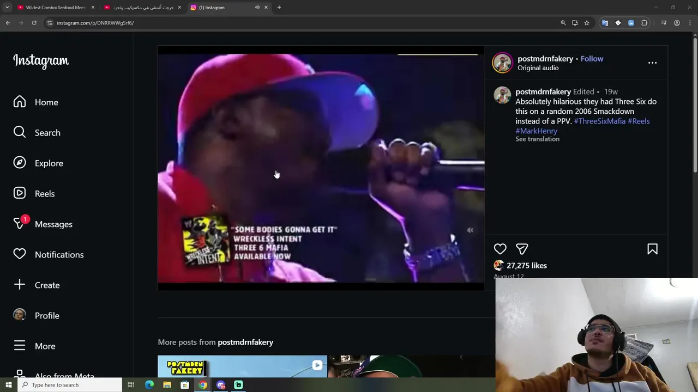Screen dimensions: 698x392
Task: Open the Extensions puzzle menu
Action: click(644, 23)
